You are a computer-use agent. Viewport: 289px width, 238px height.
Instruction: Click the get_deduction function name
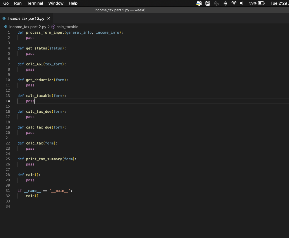tap(40, 80)
